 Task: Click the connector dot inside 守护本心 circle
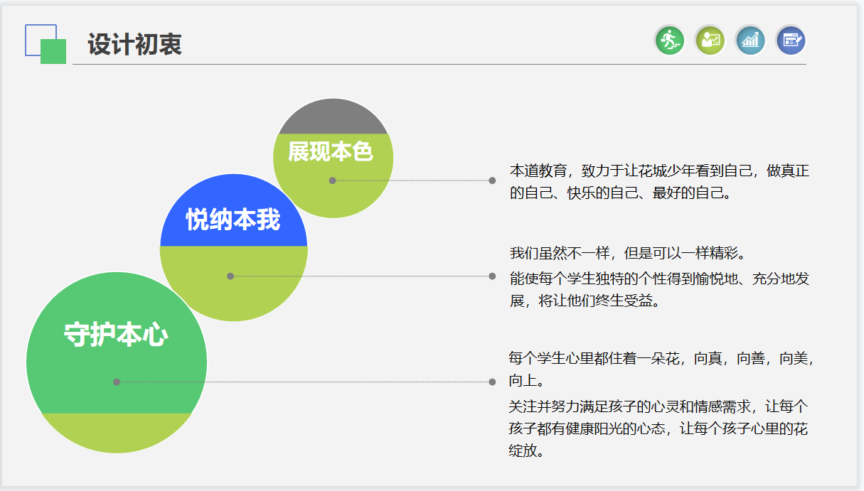[117, 382]
